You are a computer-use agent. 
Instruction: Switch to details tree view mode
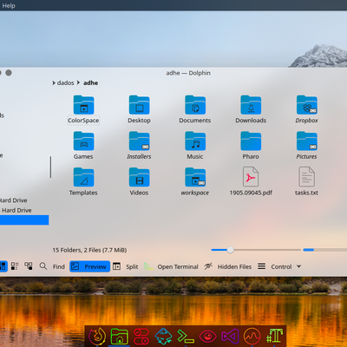coord(29,266)
